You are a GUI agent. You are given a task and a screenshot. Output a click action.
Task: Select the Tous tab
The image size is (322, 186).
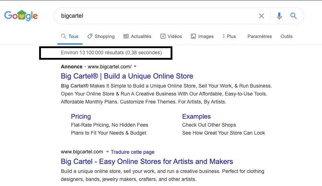click(70, 37)
